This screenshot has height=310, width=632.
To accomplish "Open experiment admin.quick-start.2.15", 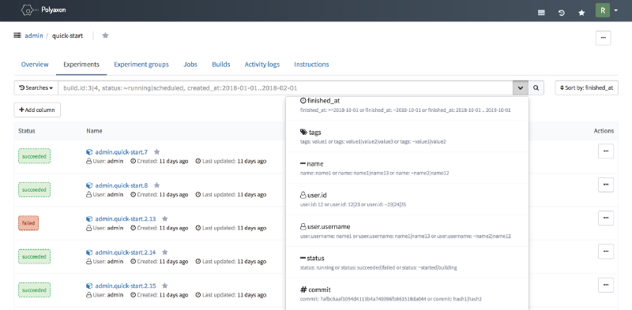I will click(126, 286).
